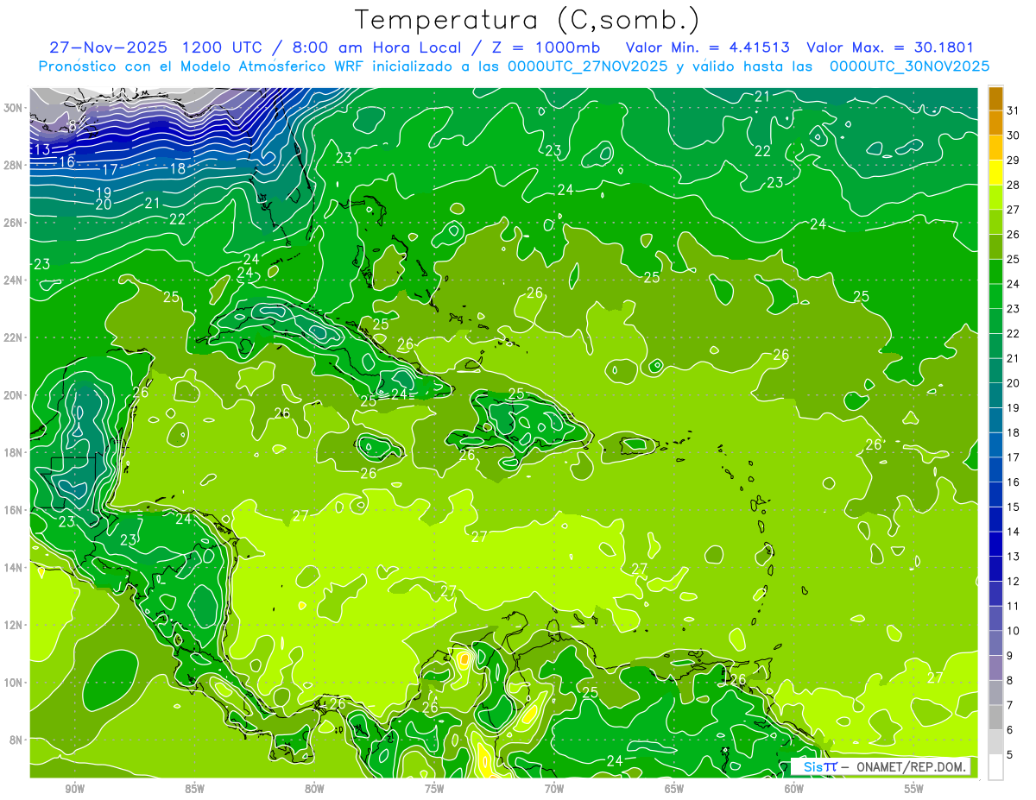Click the '16N' latitude label
Viewport: 1036px width, 800px height.
[14, 510]
